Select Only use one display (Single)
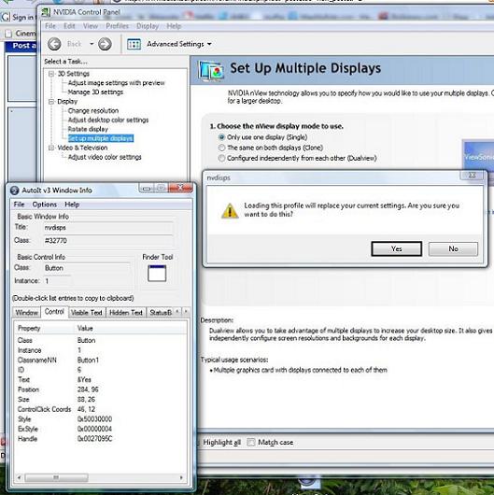Viewport: 494px width, 495px height. tap(221, 137)
